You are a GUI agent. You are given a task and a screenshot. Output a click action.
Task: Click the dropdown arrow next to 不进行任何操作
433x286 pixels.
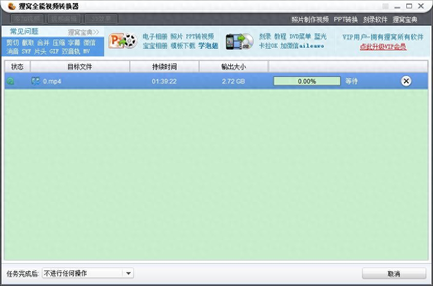click(128, 273)
